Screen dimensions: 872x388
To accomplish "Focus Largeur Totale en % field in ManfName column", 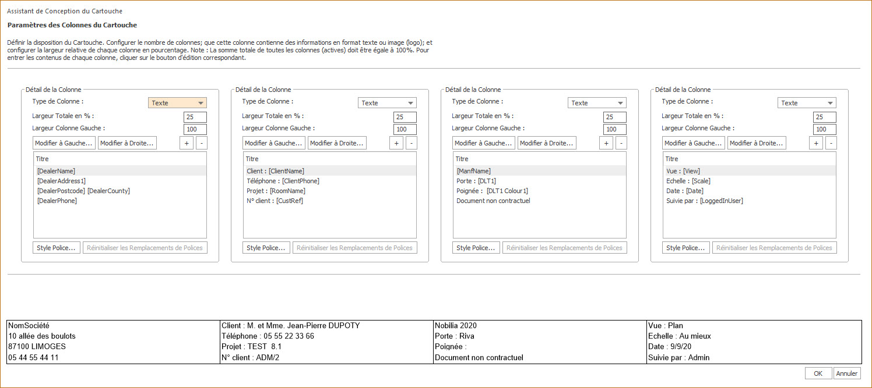I will (x=615, y=117).
